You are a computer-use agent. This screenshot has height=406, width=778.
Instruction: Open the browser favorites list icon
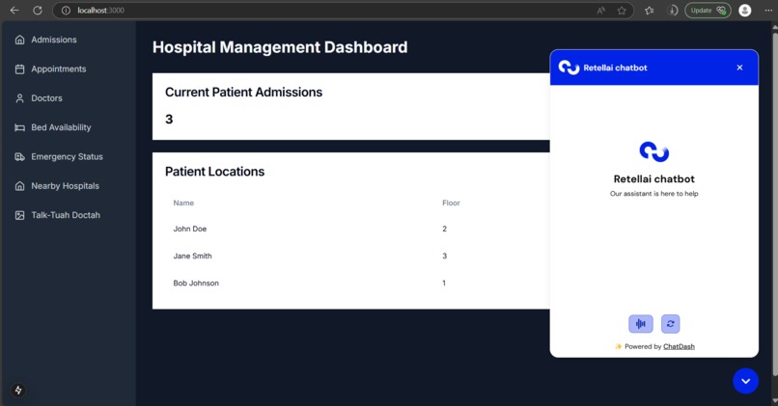pyautogui.click(x=649, y=11)
